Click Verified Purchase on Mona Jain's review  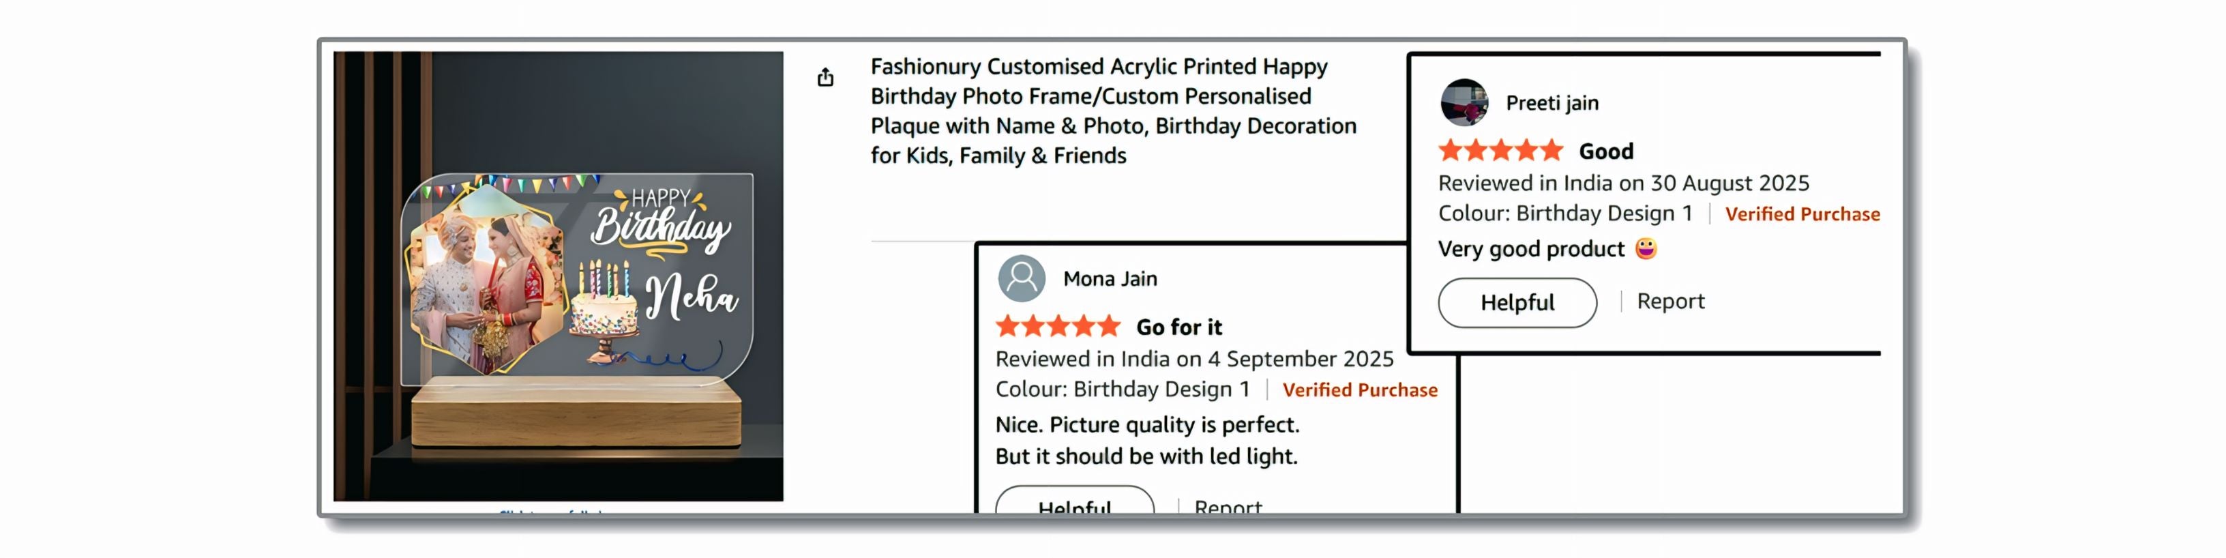click(1359, 390)
